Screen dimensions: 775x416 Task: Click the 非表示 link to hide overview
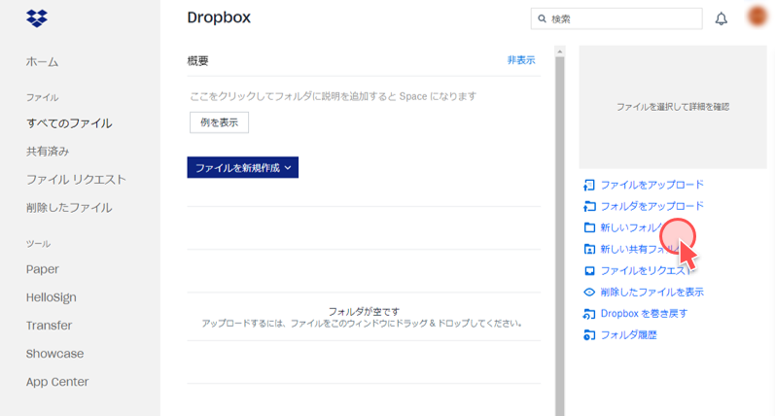click(521, 60)
